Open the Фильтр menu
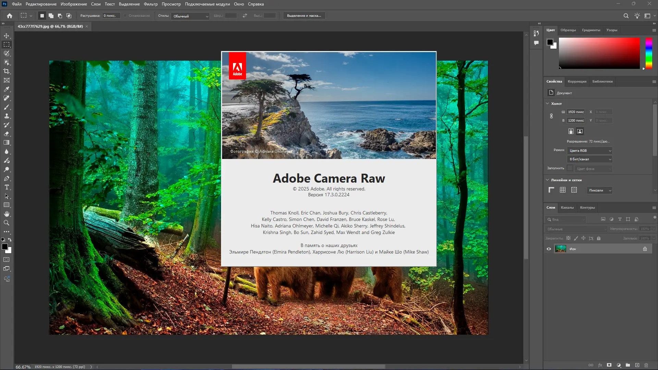Image resolution: width=658 pixels, height=370 pixels. [150, 4]
